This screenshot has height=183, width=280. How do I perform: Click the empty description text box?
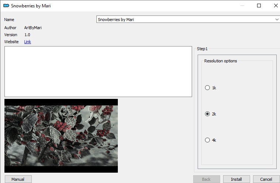tap(98, 72)
